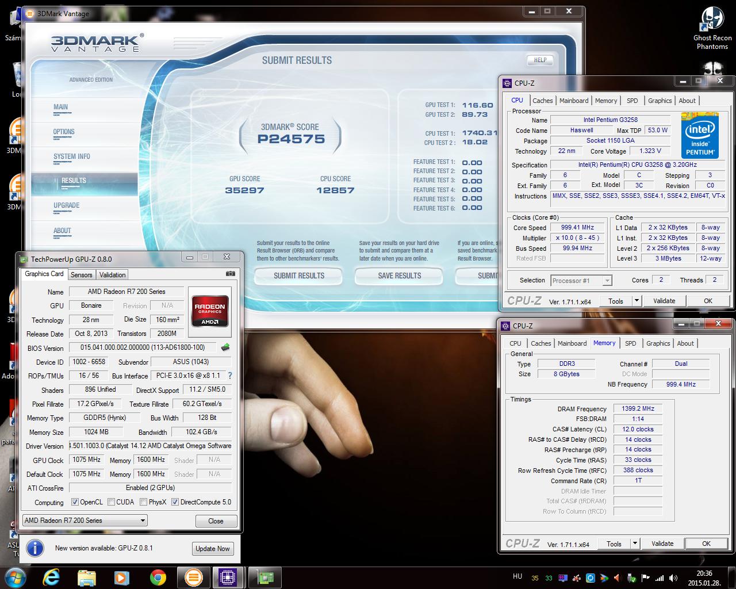
Task: Switch to the Sensors tab in GPU-Z
Action: 82,275
